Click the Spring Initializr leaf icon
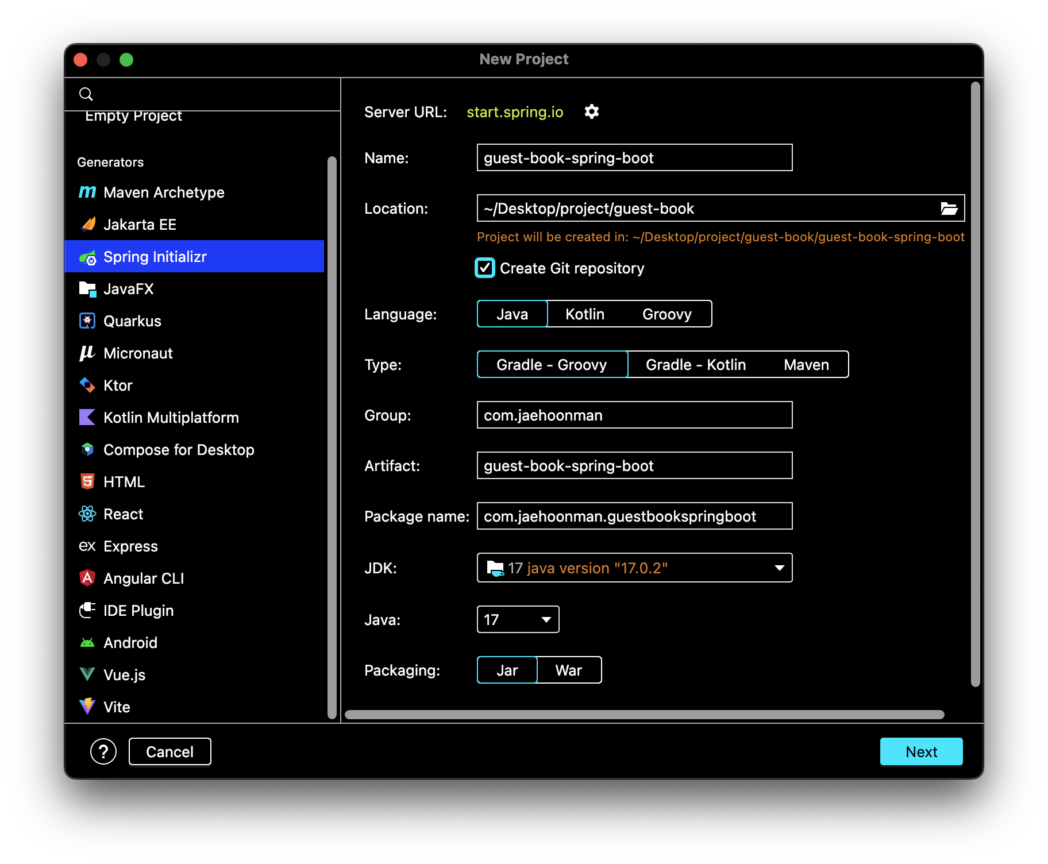Screen dimensions: 1048x864 pos(87,257)
